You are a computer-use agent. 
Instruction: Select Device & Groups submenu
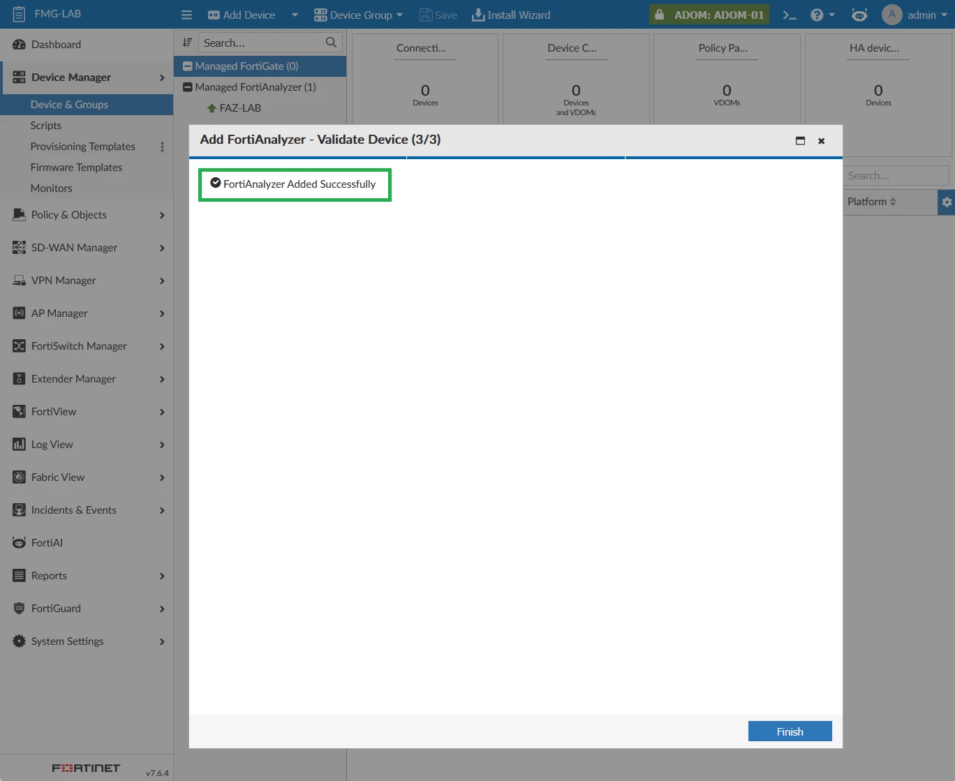pyautogui.click(x=87, y=105)
